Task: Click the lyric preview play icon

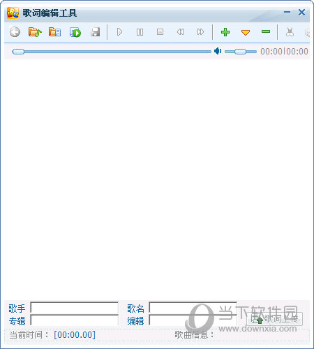Action: pyautogui.click(x=75, y=32)
